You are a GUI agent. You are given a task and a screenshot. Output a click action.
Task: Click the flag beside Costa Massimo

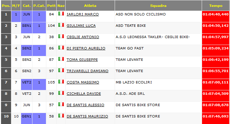tap(61, 82)
